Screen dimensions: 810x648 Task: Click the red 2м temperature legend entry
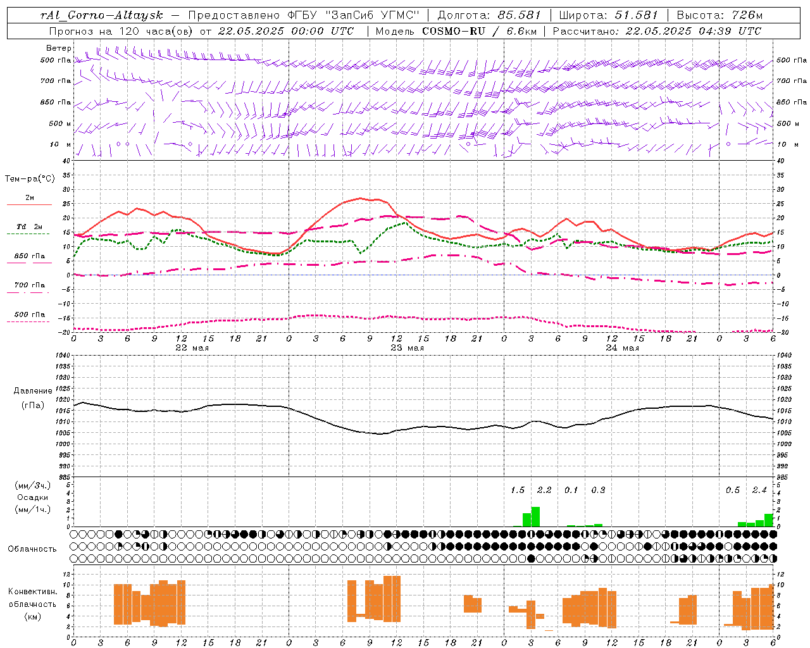point(29,200)
